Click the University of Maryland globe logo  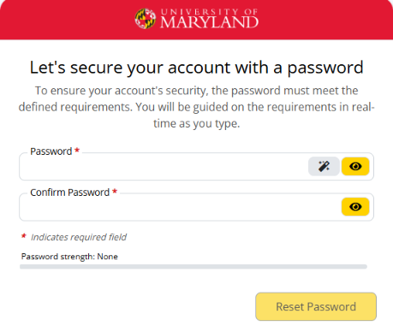[x=146, y=19]
